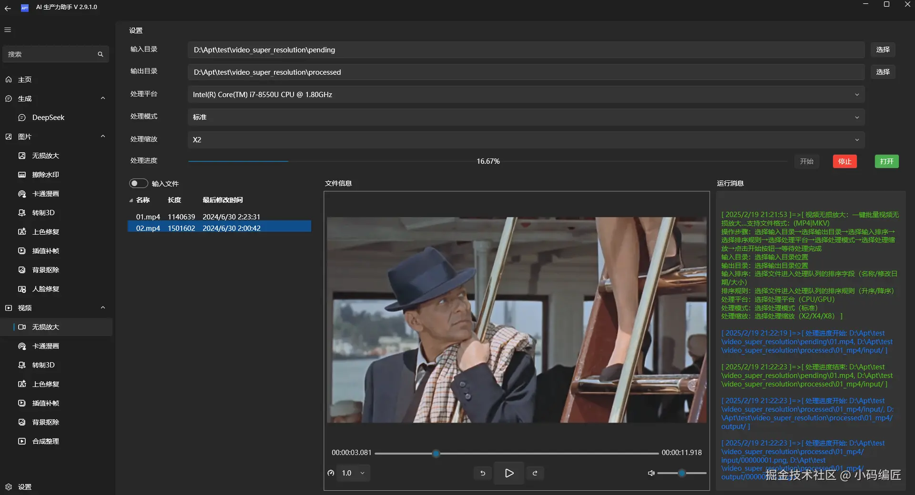Click the DeepSeek chat icon
The image size is (915, 495).
(22, 118)
